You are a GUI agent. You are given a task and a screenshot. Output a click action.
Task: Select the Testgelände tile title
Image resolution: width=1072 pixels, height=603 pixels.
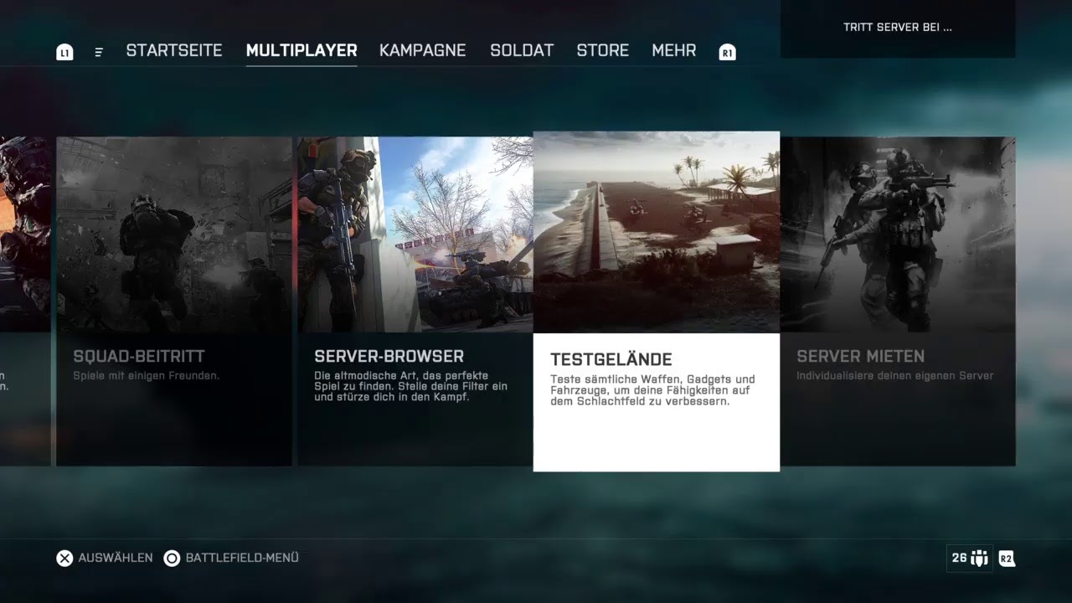611,359
